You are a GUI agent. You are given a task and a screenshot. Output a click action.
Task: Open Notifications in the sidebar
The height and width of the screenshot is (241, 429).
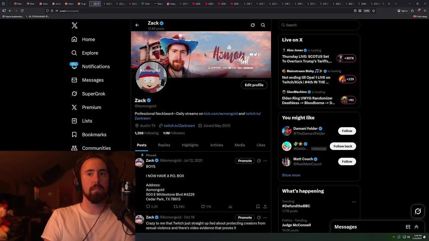[x=90, y=66]
